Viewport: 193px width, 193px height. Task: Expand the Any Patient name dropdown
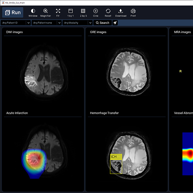[x=59, y=23]
